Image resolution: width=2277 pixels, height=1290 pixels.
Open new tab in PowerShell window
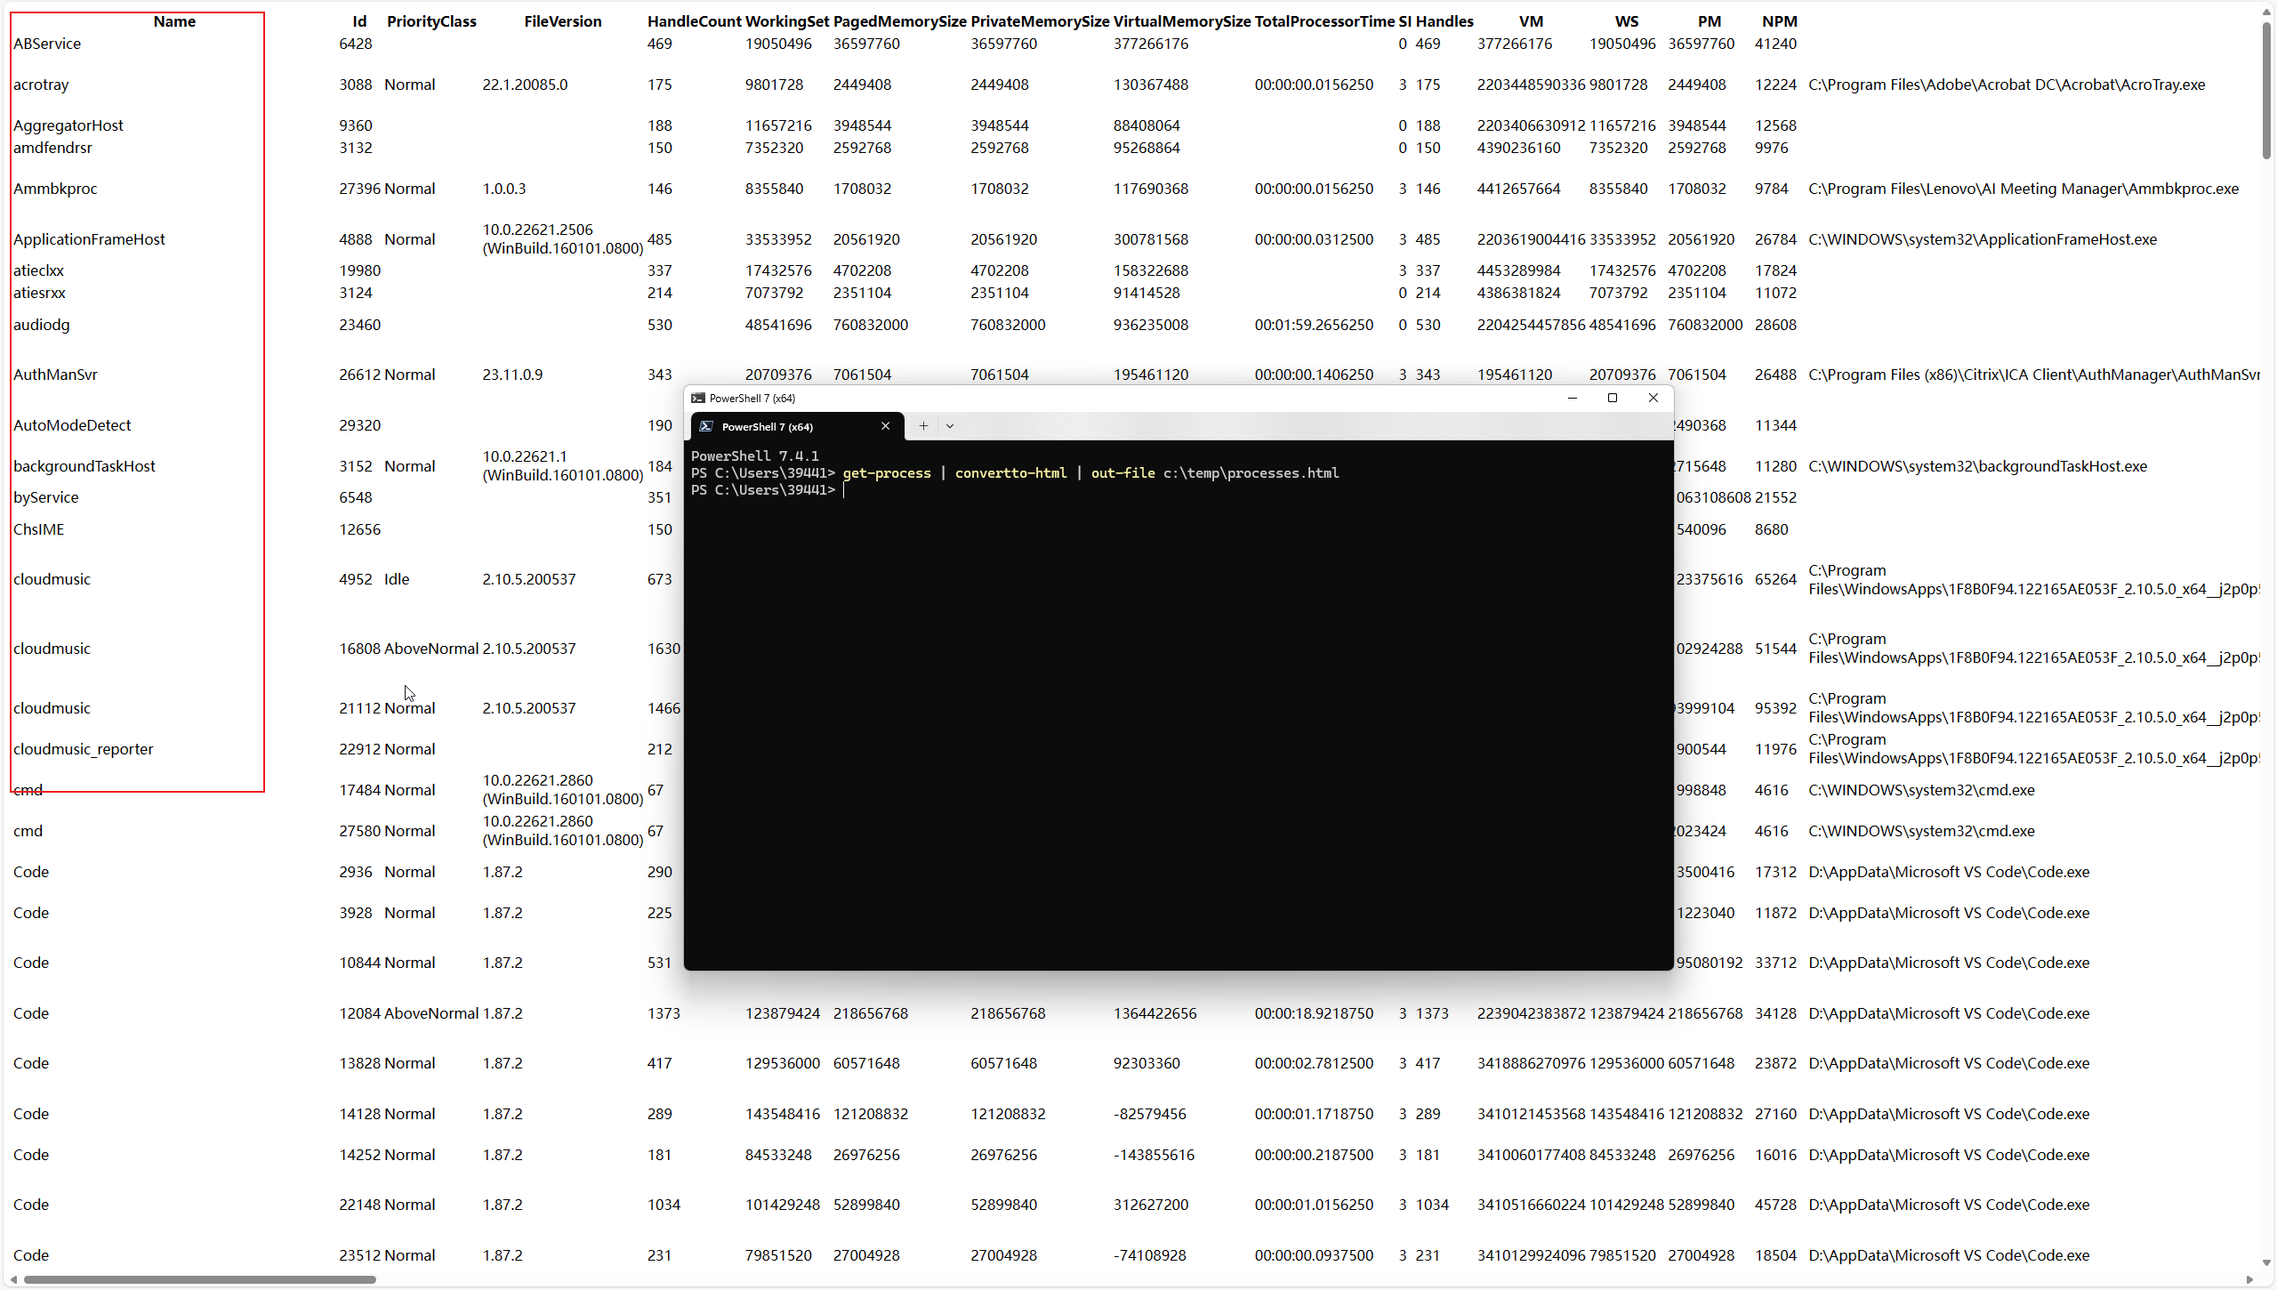[x=923, y=426]
